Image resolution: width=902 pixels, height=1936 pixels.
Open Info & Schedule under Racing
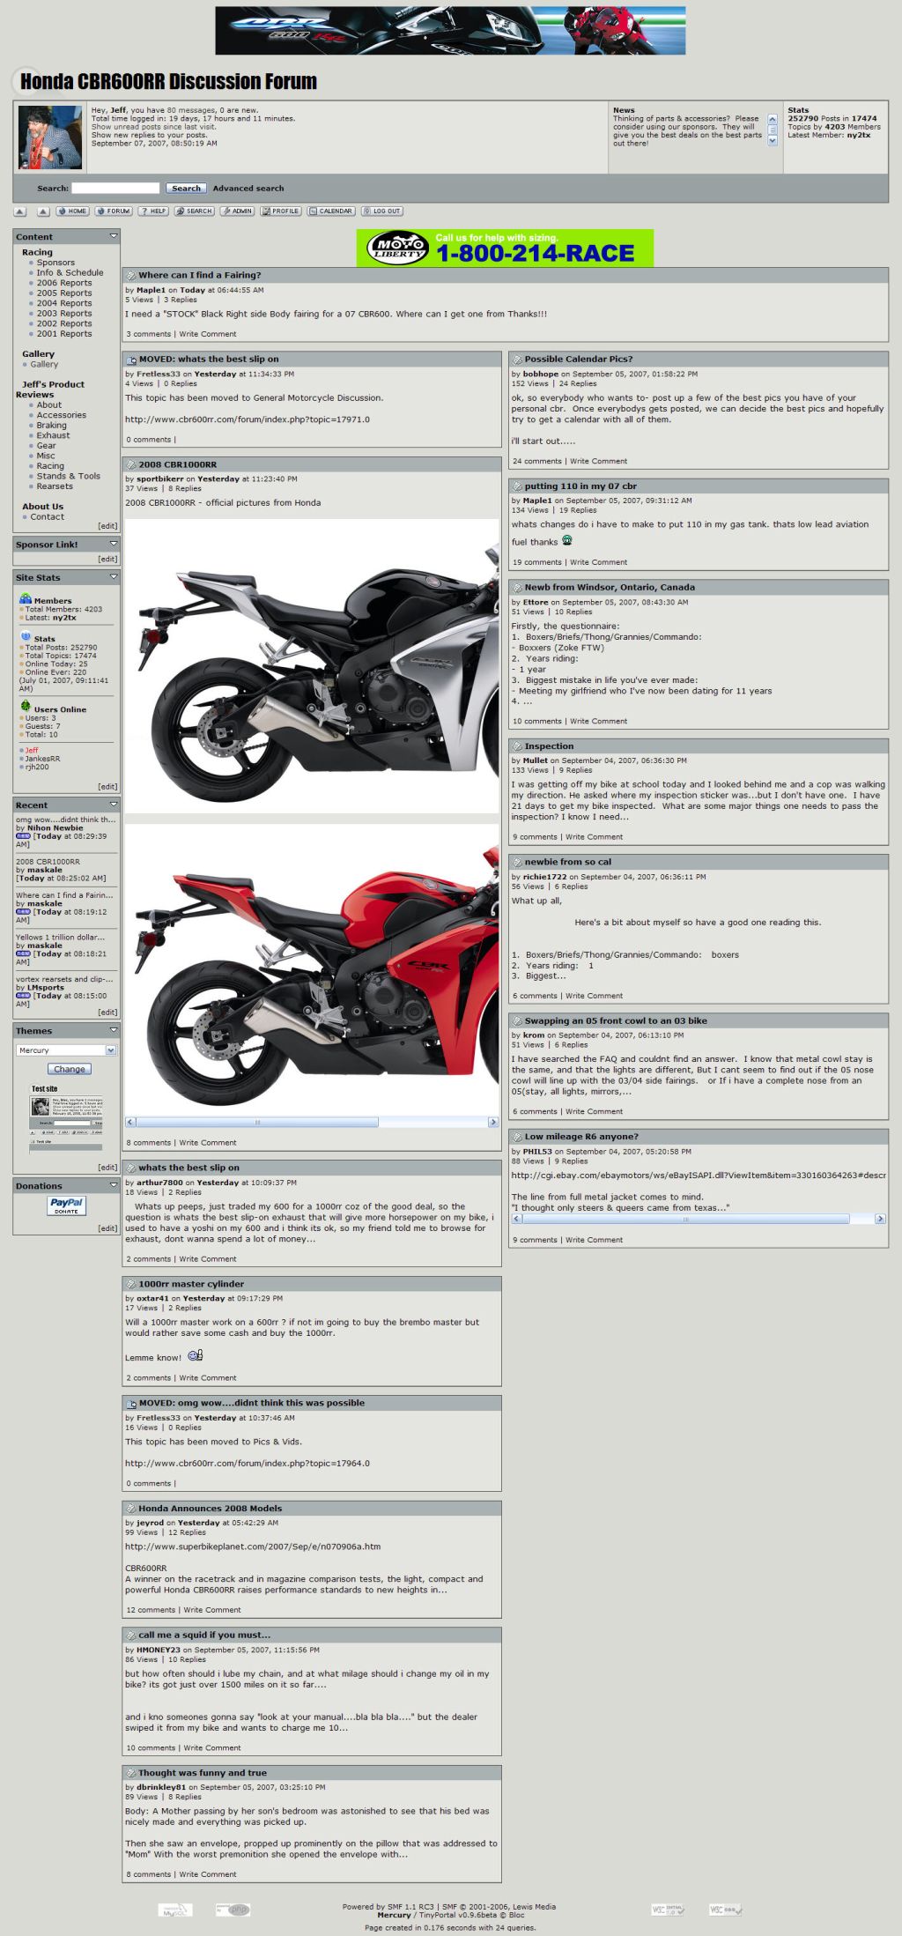point(70,273)
